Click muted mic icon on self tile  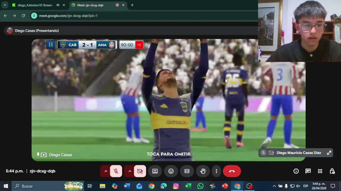click(263, 153)
